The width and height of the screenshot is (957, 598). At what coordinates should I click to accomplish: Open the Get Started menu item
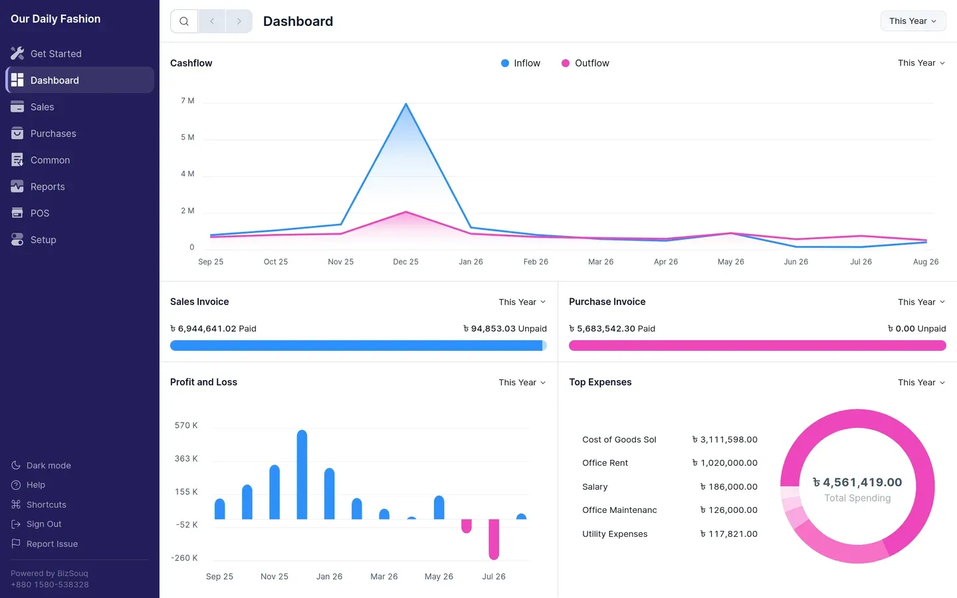pyautogui.click(x=80, y=53)
